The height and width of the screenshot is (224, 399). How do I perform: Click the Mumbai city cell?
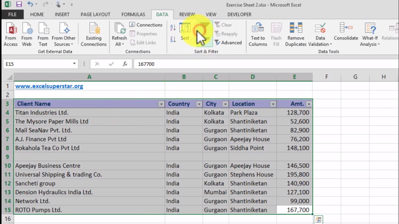[216, 192]
